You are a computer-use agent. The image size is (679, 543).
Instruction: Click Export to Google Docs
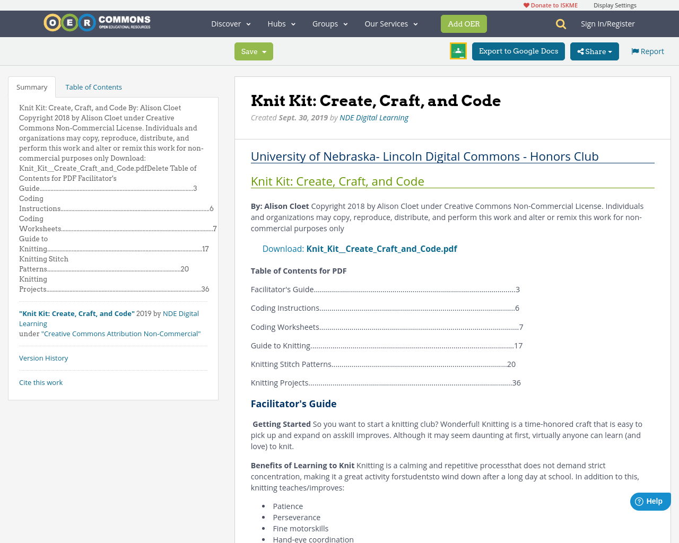point(518,51)
